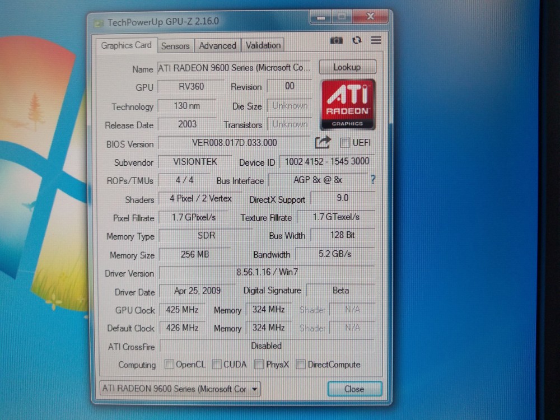Open the ATI RADEON 9600 adapter dropdown
Screen dimensions: 560x420
coord(180,389)
